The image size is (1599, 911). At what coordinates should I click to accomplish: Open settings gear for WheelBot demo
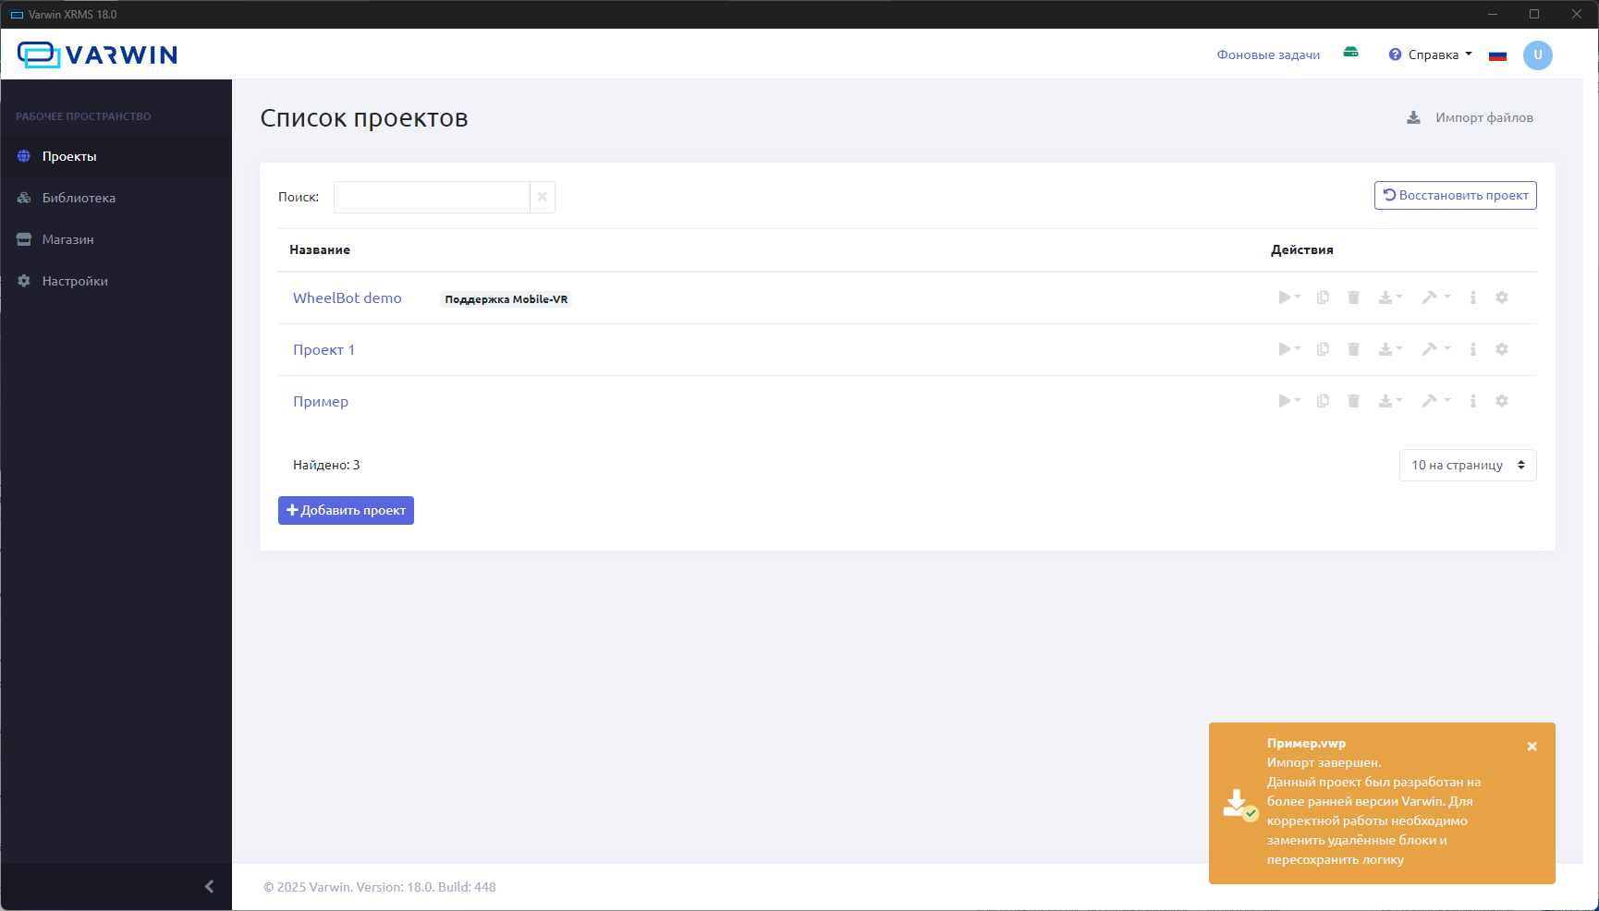point(1501,298)
